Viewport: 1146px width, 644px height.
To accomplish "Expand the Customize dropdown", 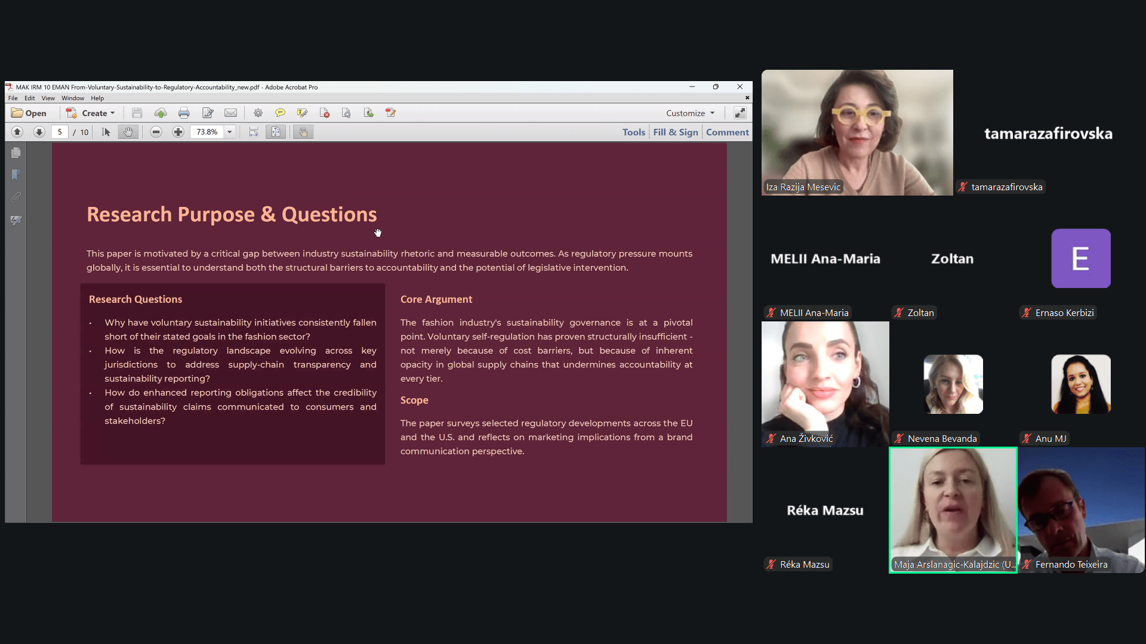I will click(x=690, y=113).
